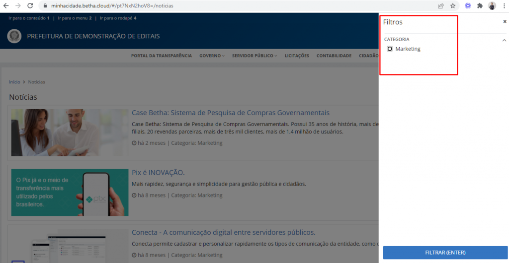Open the Pix é INOVAÇÃO headline

coord(158,172)
